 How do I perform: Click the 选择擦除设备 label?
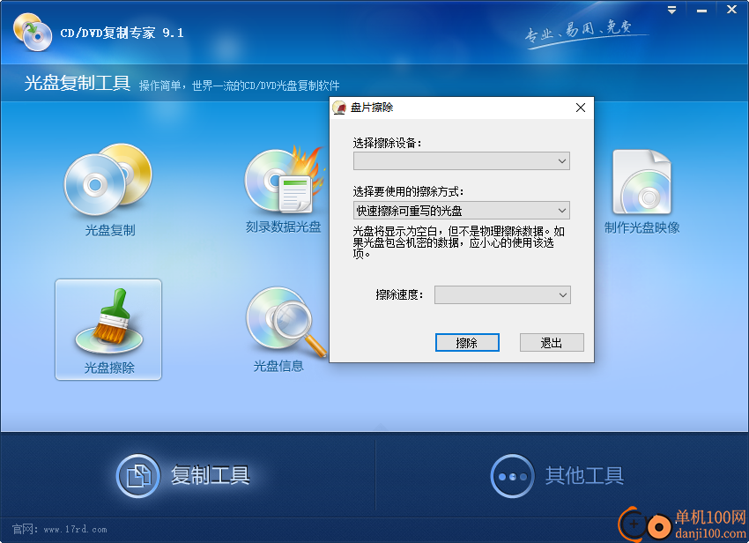[x=387, y=143]
